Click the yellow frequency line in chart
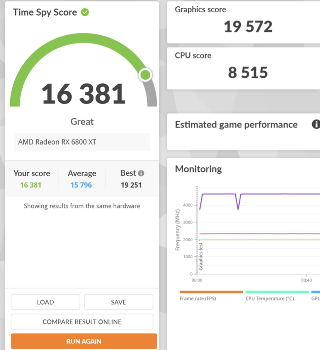Image resolution: width=320 pixels, height=350 pixels. point(260,240)
